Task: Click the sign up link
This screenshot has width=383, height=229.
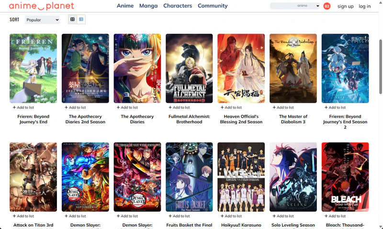Action: [x=345, y=6]
